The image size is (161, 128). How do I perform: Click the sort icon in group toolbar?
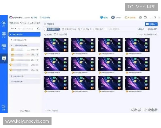pyautogui.click(x=28, y=23)
